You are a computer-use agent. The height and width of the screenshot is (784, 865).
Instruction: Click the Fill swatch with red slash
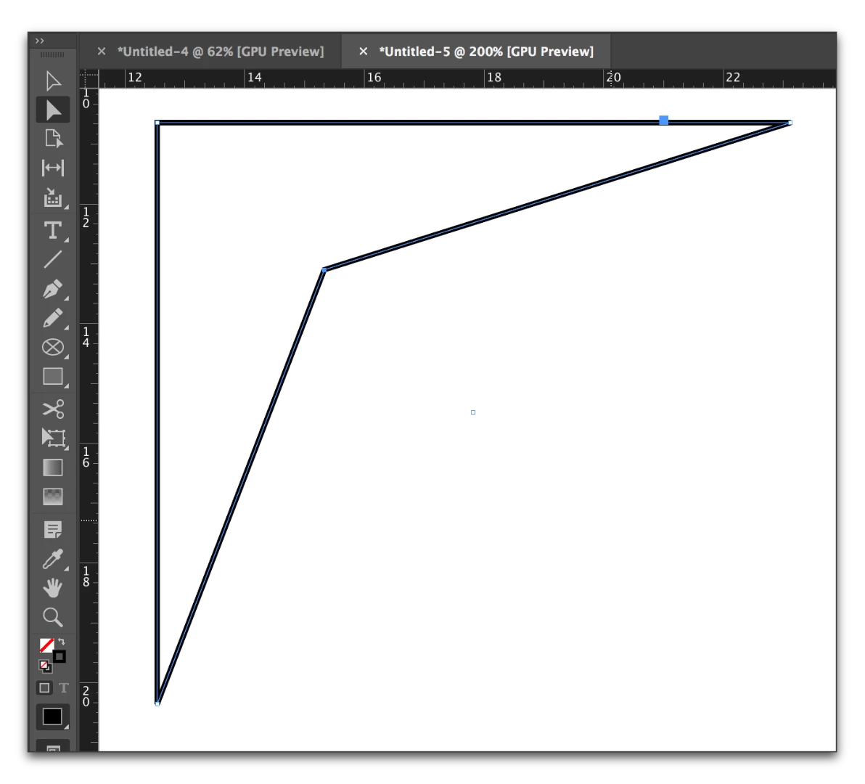(46, 645)
